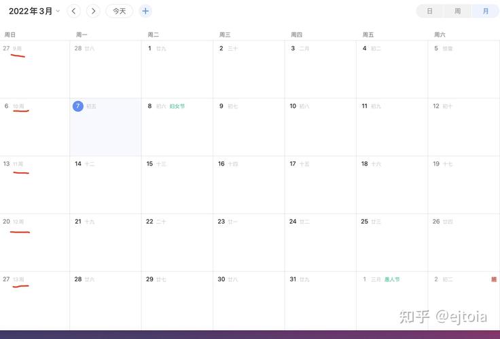Screen dimensions: 500x339
Task: Switch to the 日 day view
Action: tap(429, 11)
